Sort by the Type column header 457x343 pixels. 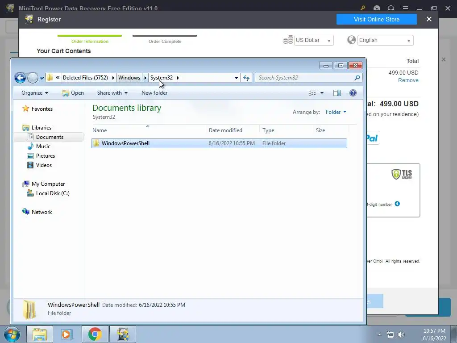[x=286, y=130]
